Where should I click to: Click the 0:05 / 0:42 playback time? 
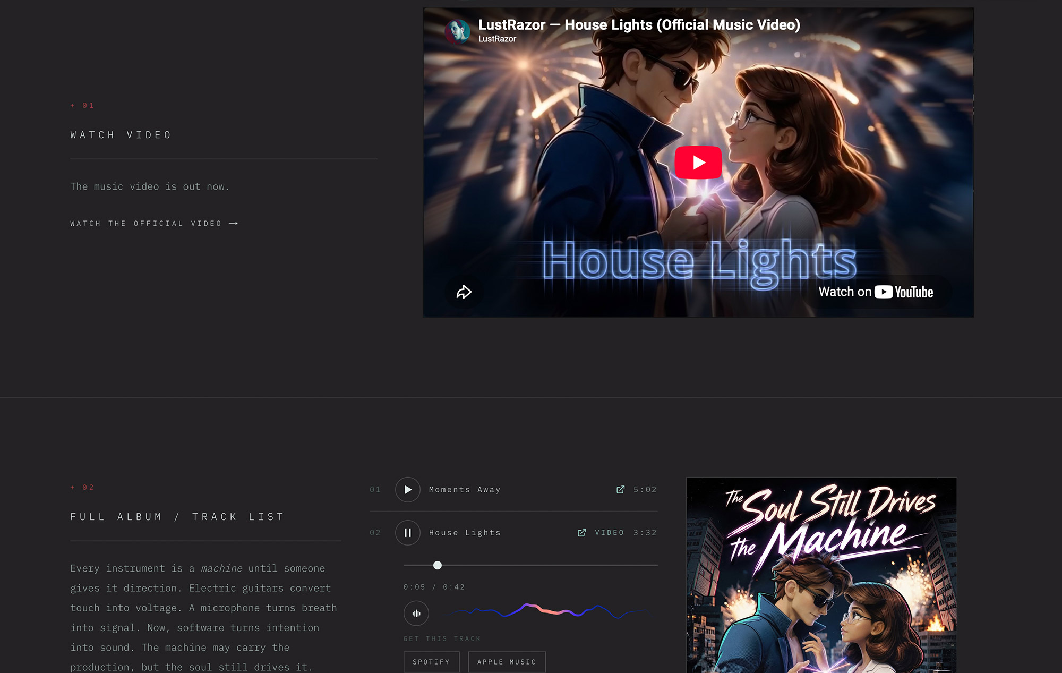[x=434, y=587]
